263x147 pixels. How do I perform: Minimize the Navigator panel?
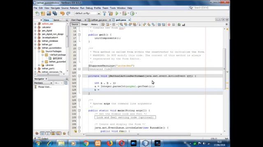(x=67, y=79)
